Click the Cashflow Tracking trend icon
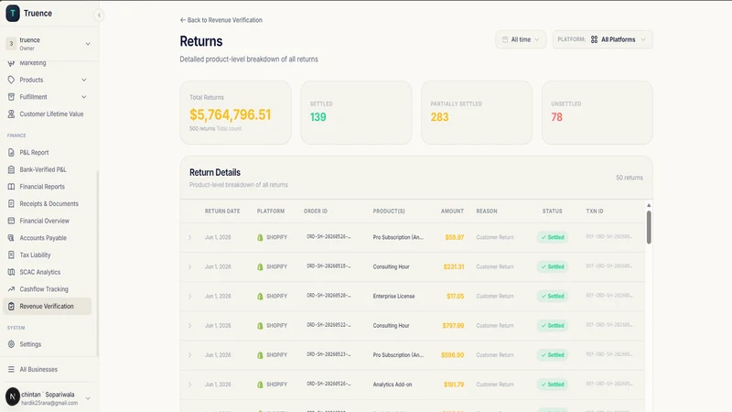This screenshot has width=732, height=412. [x=11, y=289]
